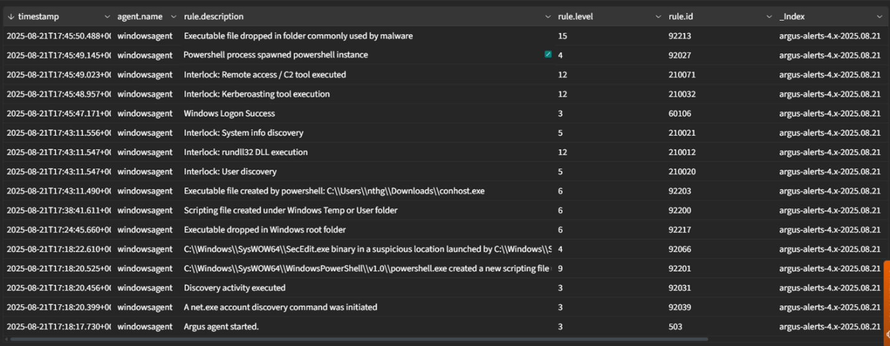This screenshot has width=890, height=346.
Task: Select the Windows Logon Success row description
Action: click(229, 114)
